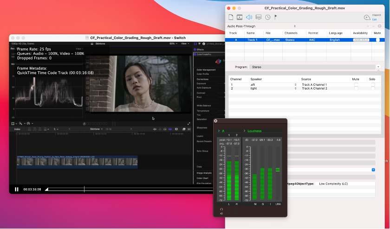Image resolution: width=390 pixels, height=229 pixels.
Task: Expand the A track meter disclosure chevron
Action: (219, 131)
